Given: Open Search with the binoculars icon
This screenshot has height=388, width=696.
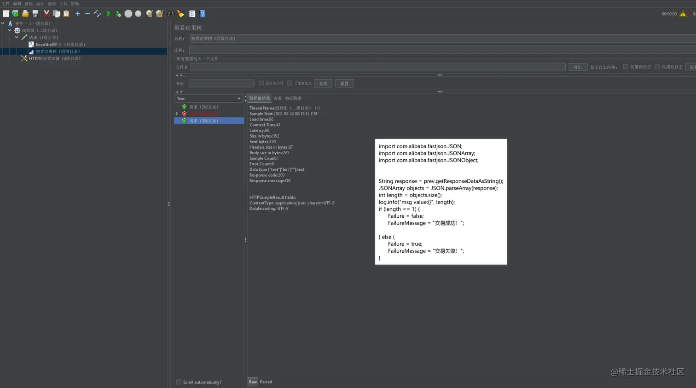Looking at the screenshot, I should 171,14.
